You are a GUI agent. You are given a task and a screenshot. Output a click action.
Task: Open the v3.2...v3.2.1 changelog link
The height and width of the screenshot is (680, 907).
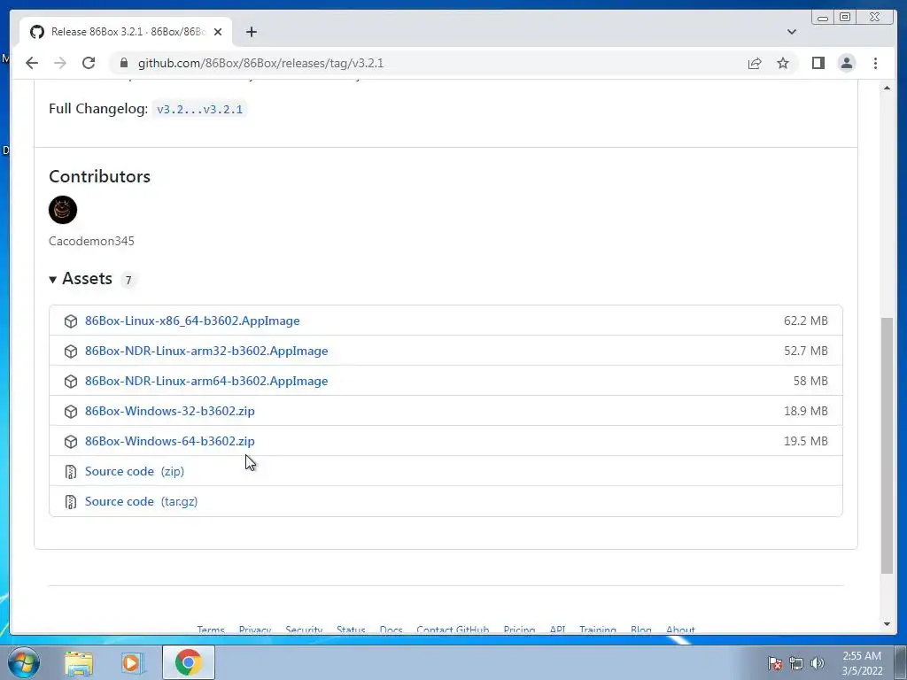coord(199,109)
